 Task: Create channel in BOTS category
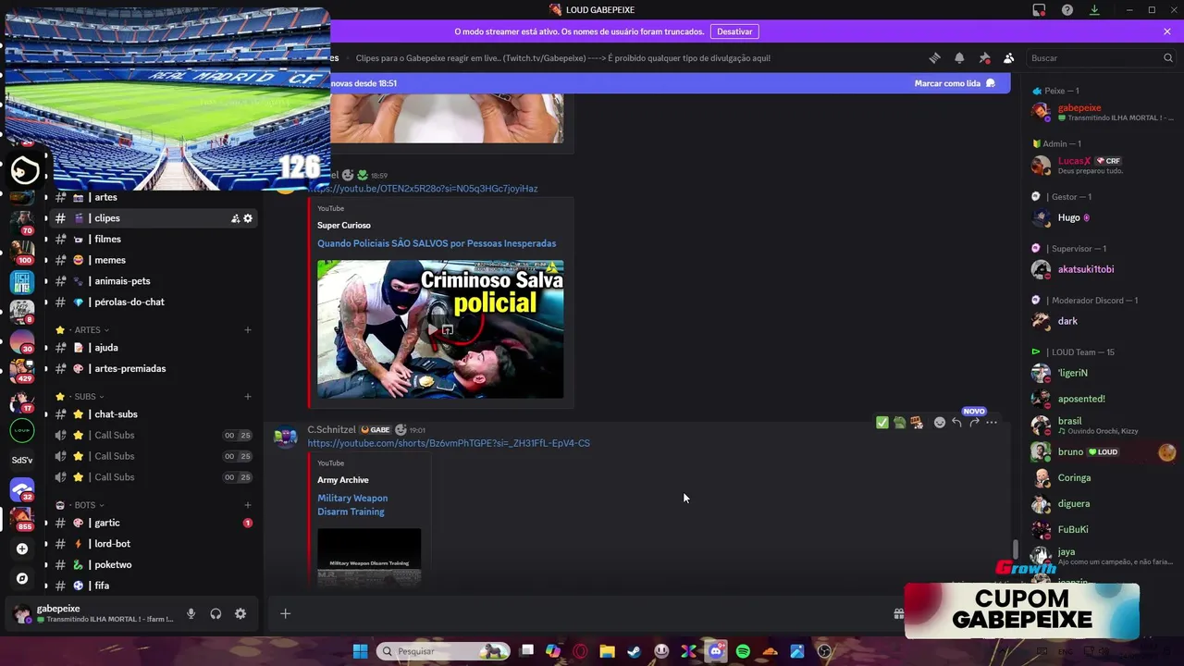click(248, 505)
